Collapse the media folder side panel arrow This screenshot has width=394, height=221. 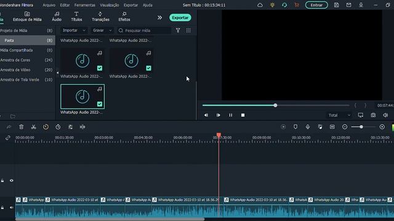click(57, 72)
